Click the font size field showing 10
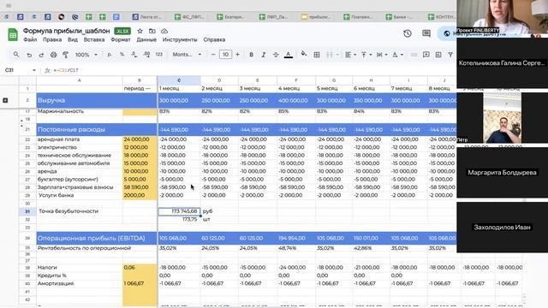 [225, 55]
